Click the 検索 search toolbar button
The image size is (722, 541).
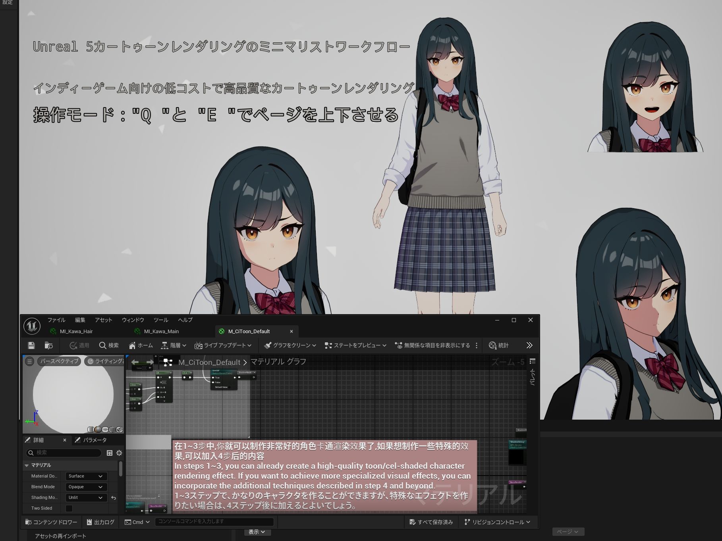point(109,345)
